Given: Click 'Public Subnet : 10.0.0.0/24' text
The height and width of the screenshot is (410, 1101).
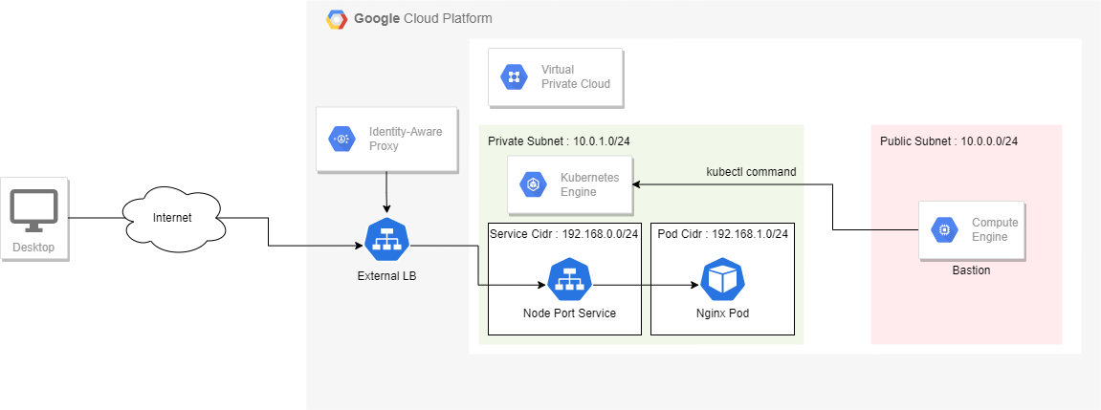Looking at the screenshot, I should (x=949, y=141).
